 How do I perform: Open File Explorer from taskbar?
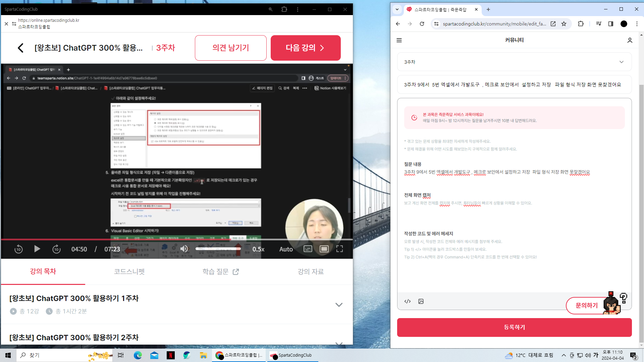pyautogui.click(x=203, y=355)
